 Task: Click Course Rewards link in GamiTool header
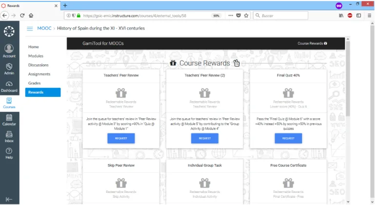312,43
